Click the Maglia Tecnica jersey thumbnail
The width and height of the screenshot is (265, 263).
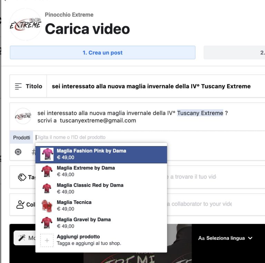(47, 205)
